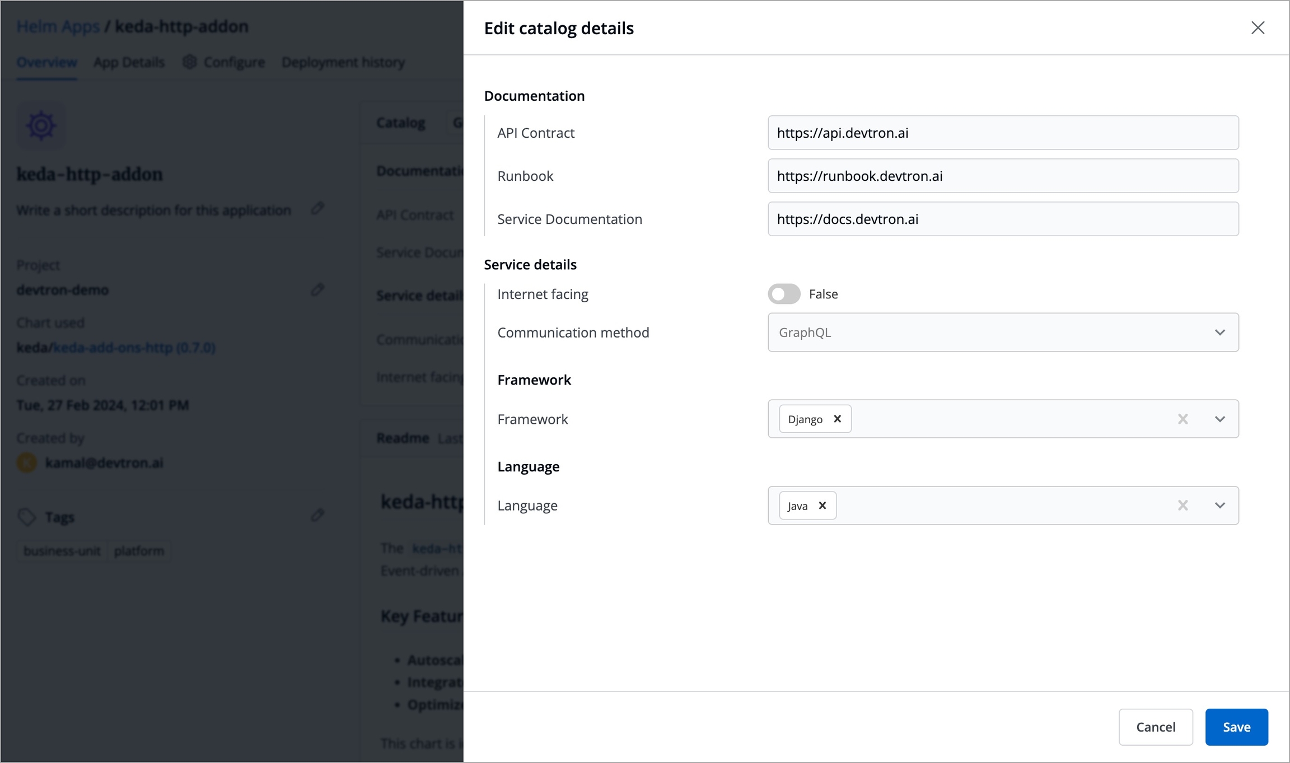
Task: Focus the Runbook URL input
Action: tap(1002, 176)
